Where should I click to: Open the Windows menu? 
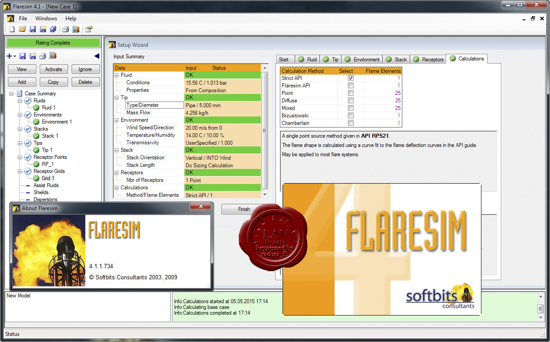coord(46,19)
